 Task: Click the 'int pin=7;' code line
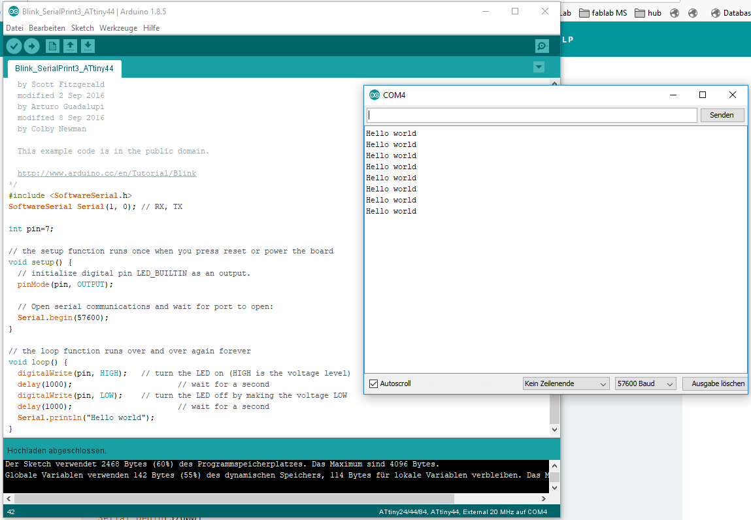click(x=31, y=229)
